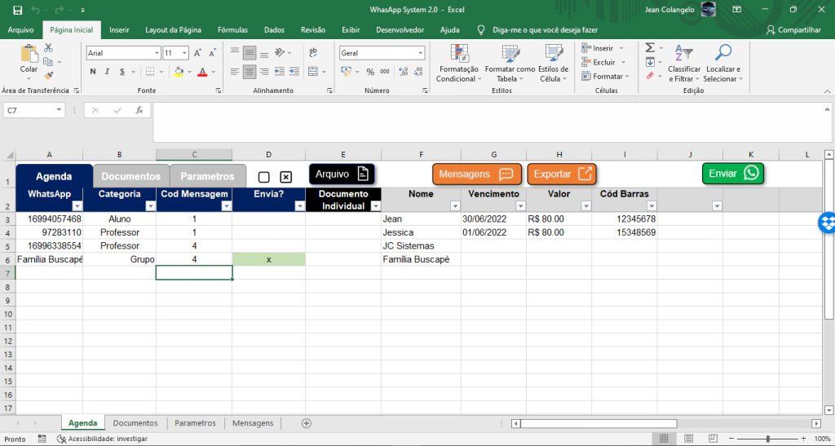Click the orange Exportar button
Viewport: 835px width, 446px height.
pos(562,174)
